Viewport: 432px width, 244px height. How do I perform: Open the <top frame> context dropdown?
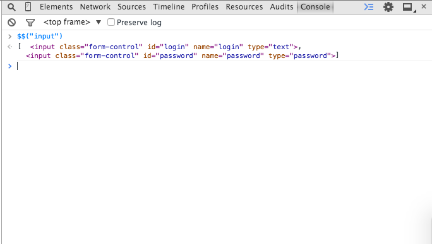[x=72, y=22]
